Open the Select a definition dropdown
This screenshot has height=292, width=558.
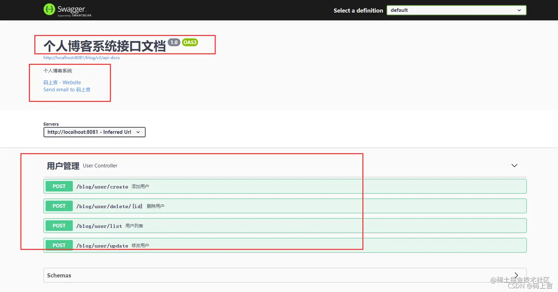click(x=457, y=10)
